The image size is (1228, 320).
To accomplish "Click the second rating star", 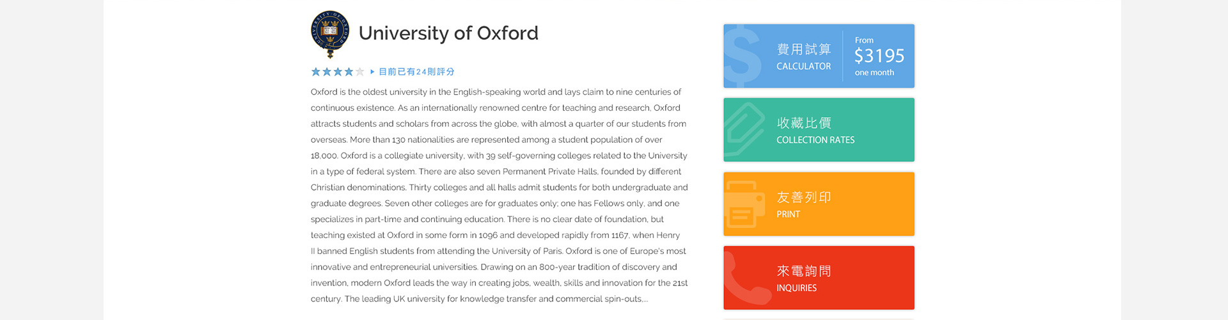I will [327, 72].
